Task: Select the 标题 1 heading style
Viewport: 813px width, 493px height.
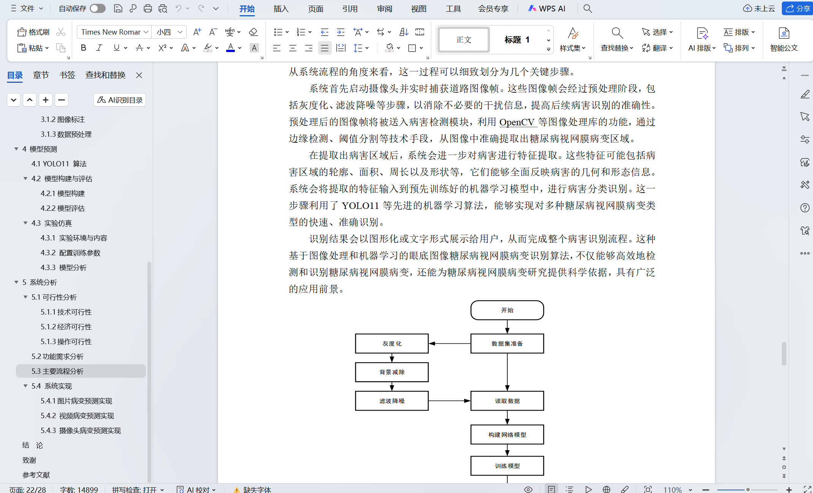Action: [517, 40]
